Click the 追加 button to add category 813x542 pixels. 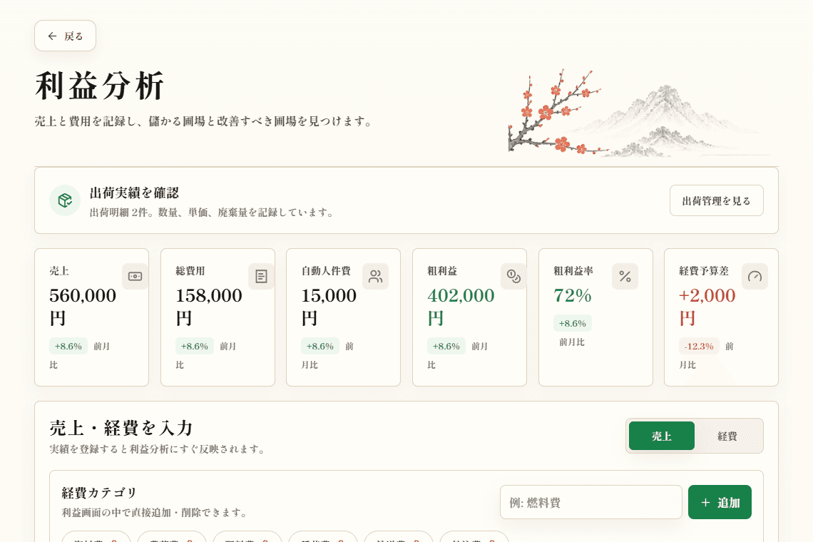pos(720,502)
